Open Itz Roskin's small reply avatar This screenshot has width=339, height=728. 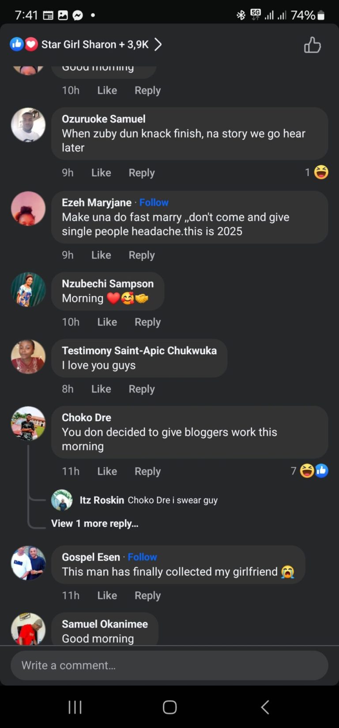point(62,500)
